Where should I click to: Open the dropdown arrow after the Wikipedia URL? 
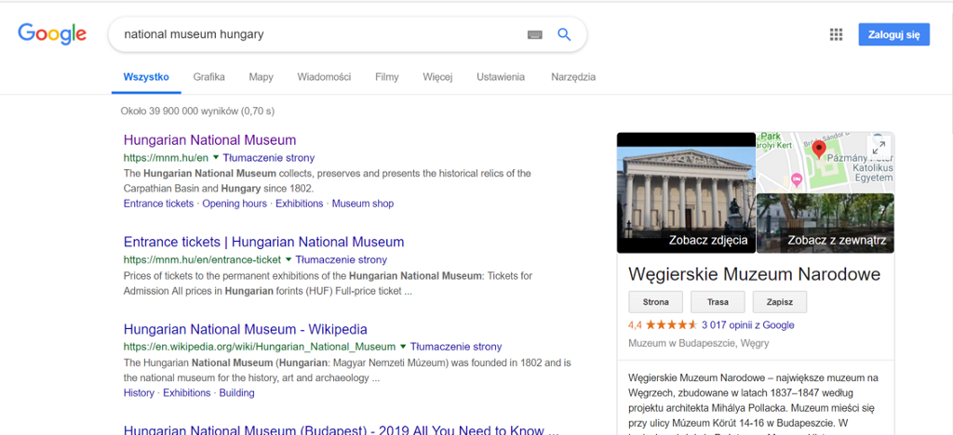tap(402, 347)
